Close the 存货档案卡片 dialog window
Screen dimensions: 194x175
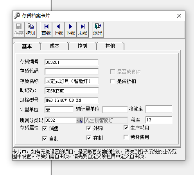pos(179,16)
